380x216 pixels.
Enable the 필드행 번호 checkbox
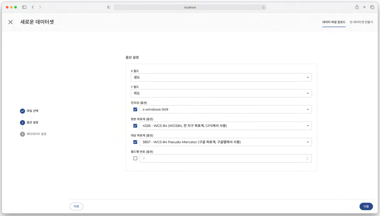click(135, 158)
